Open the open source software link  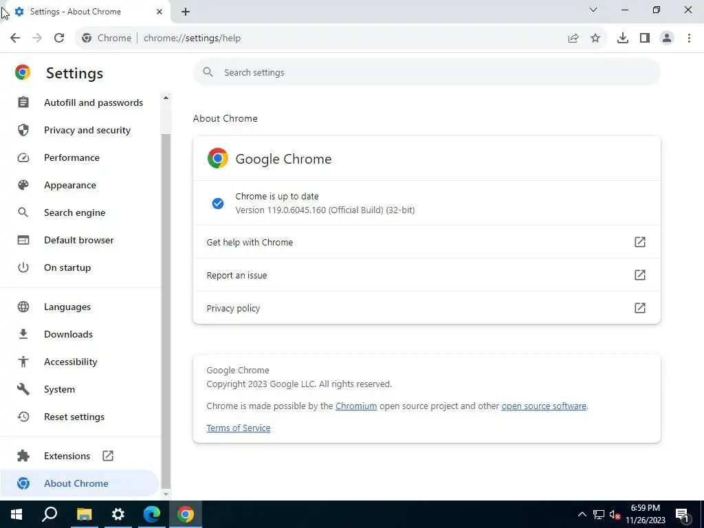click(x=544, y=406)
